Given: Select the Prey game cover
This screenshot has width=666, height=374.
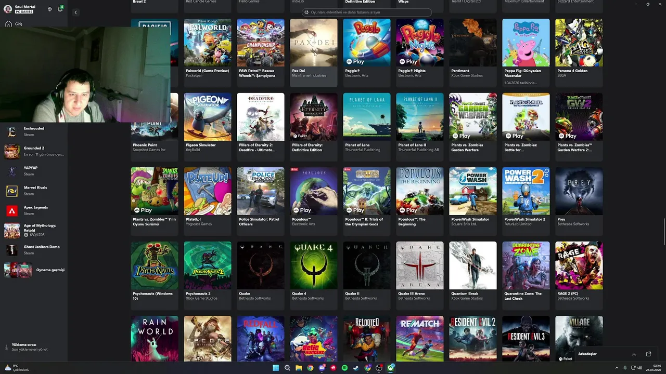Looking at the screenshot, I should (x=579, y=191).
